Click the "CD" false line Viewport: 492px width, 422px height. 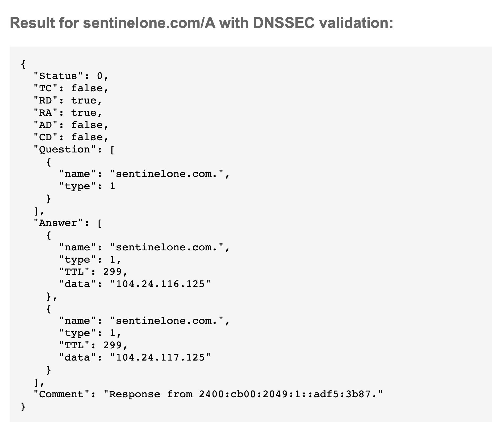71,137
